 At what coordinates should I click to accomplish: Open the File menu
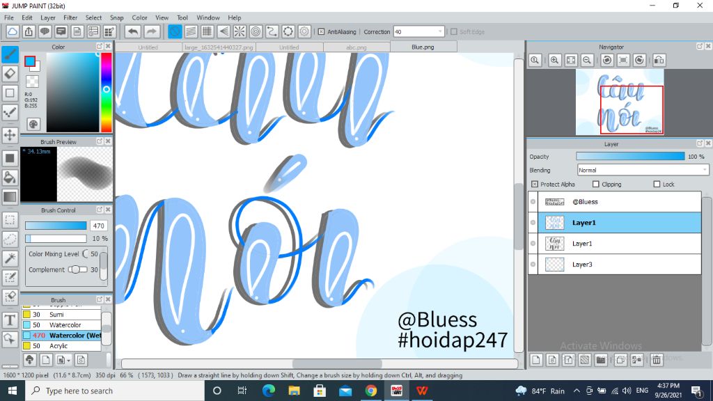click(x=9, y=17)
